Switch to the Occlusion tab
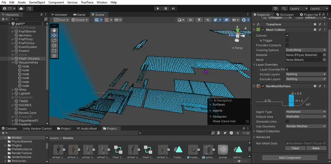This screenshot has width=331, height=164. (285, 15)
